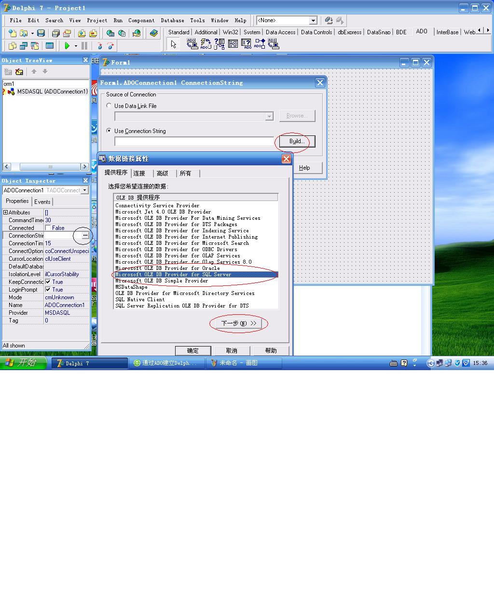Click the 确定 button
494x615 pixels.
[193, 350]
